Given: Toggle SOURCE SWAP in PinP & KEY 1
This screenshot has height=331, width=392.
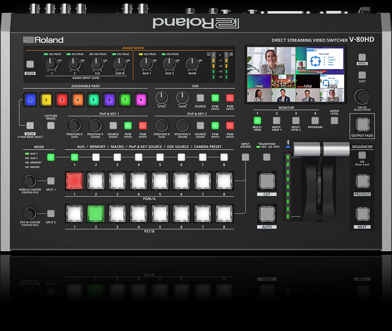Looking at the screenshot, I should 113,125.
